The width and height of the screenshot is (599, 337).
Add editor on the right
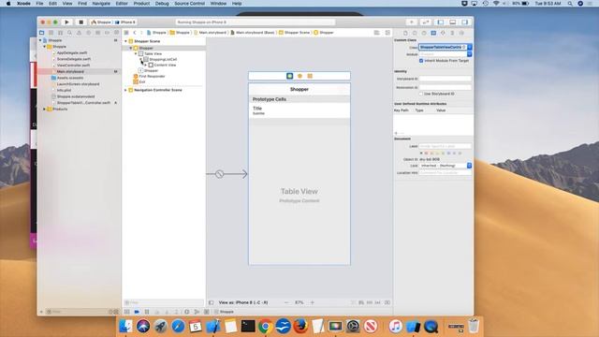[x=387, y=33]
